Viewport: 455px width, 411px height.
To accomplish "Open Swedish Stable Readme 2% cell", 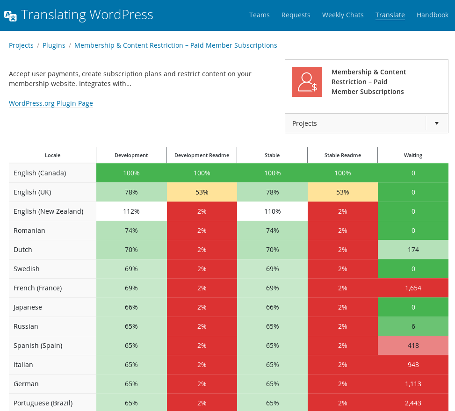I will click(x=343, y=269).
